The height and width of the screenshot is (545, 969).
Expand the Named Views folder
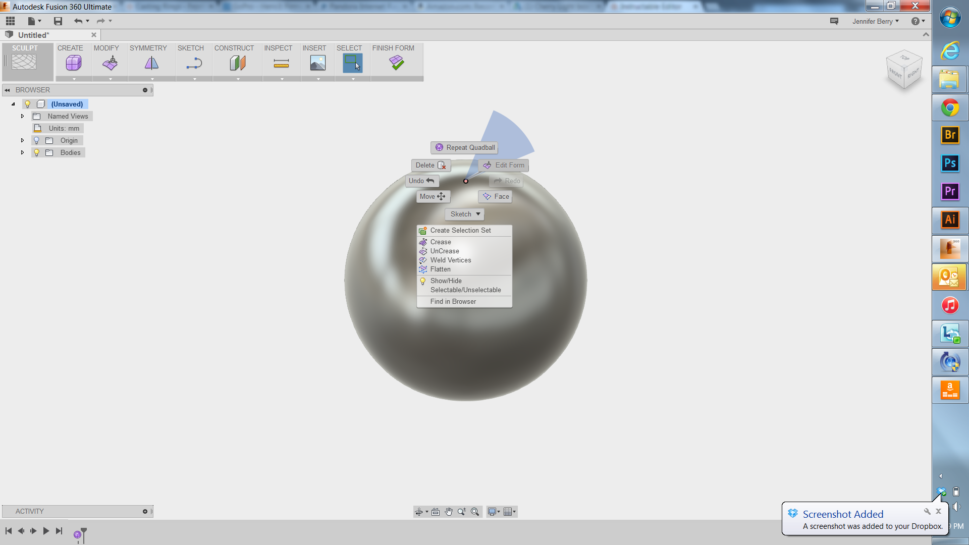(22, 116)
